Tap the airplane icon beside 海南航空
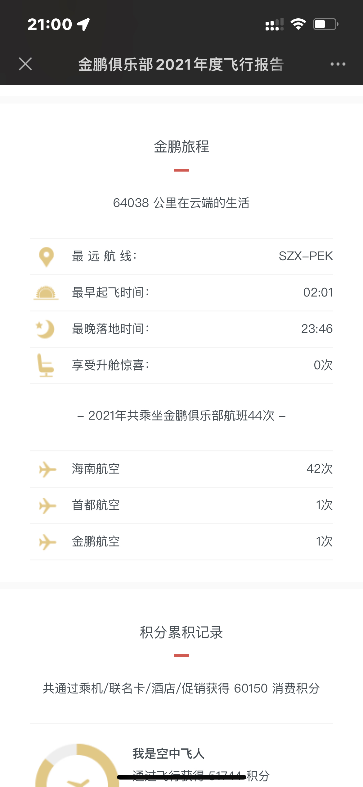Image resolution: width=363 pixels, height=787 pixels. pos(47,469)
